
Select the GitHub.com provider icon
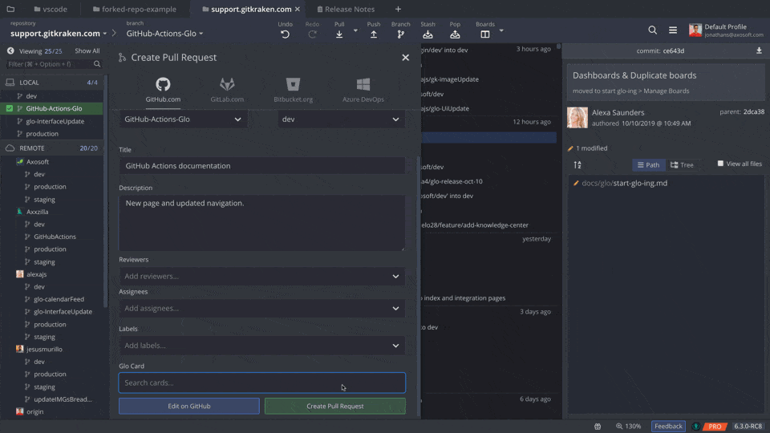click(x=163, y=84)
